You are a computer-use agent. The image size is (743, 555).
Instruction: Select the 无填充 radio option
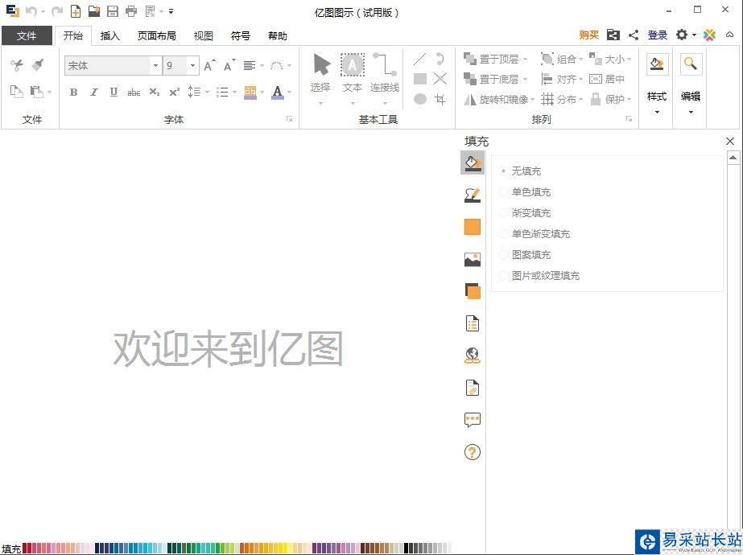[504, 171]
